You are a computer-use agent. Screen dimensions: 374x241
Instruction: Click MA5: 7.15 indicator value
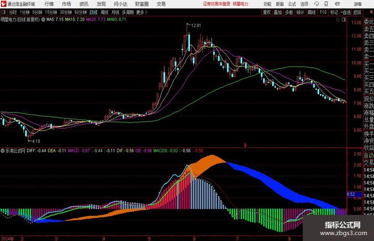tap(55, 19)
